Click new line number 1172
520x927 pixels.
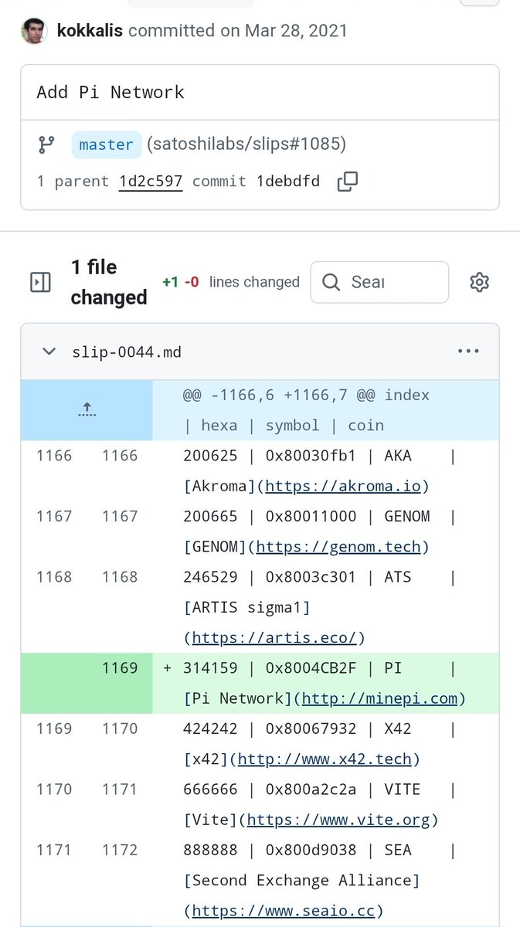click(120, 850)
